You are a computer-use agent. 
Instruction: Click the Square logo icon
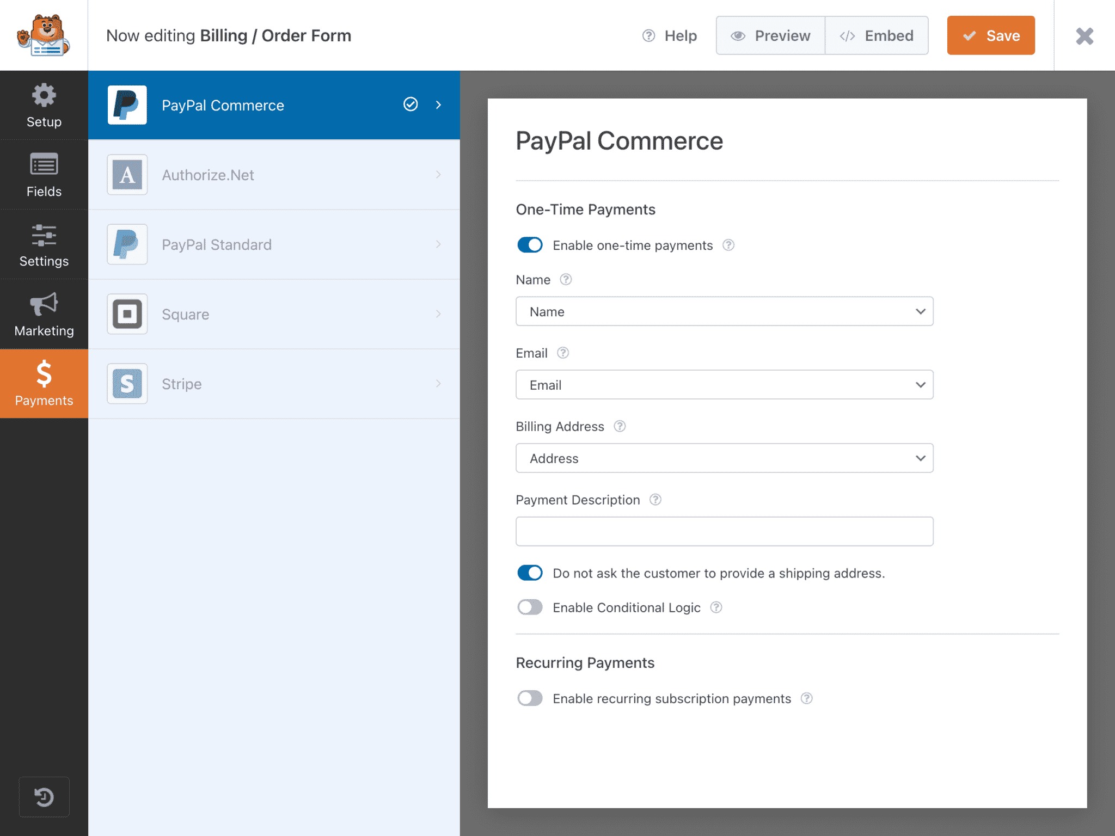127,314
